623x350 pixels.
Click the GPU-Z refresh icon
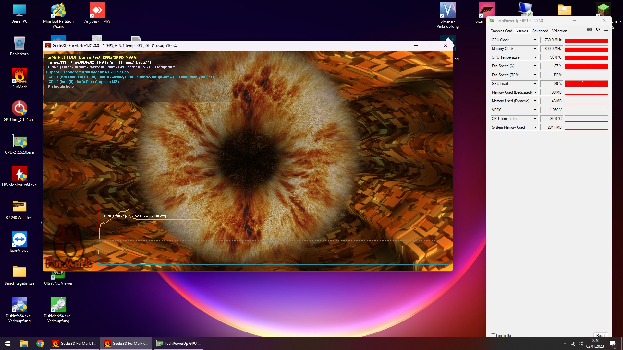point(598,29)
